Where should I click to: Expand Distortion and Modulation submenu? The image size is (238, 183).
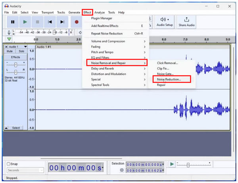coord(115,74)
